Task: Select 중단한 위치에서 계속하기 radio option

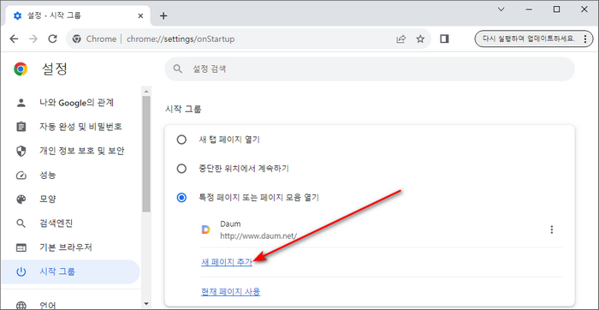Action: [181, 169]
